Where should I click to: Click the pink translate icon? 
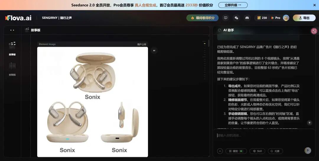pos(314,31)
